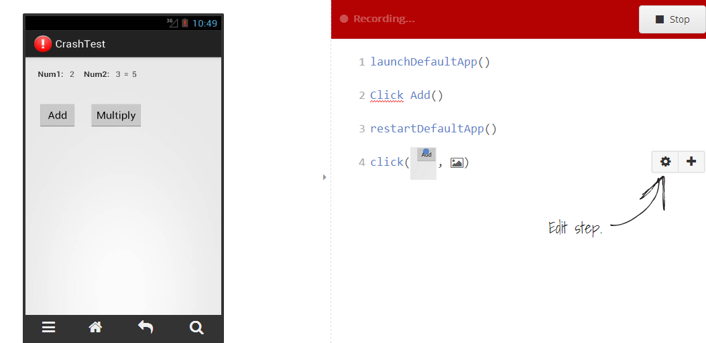This screenshot has height=343, width=706.
Task: Tap the phone's hamburger menu icon
Action: pos(49,327)
